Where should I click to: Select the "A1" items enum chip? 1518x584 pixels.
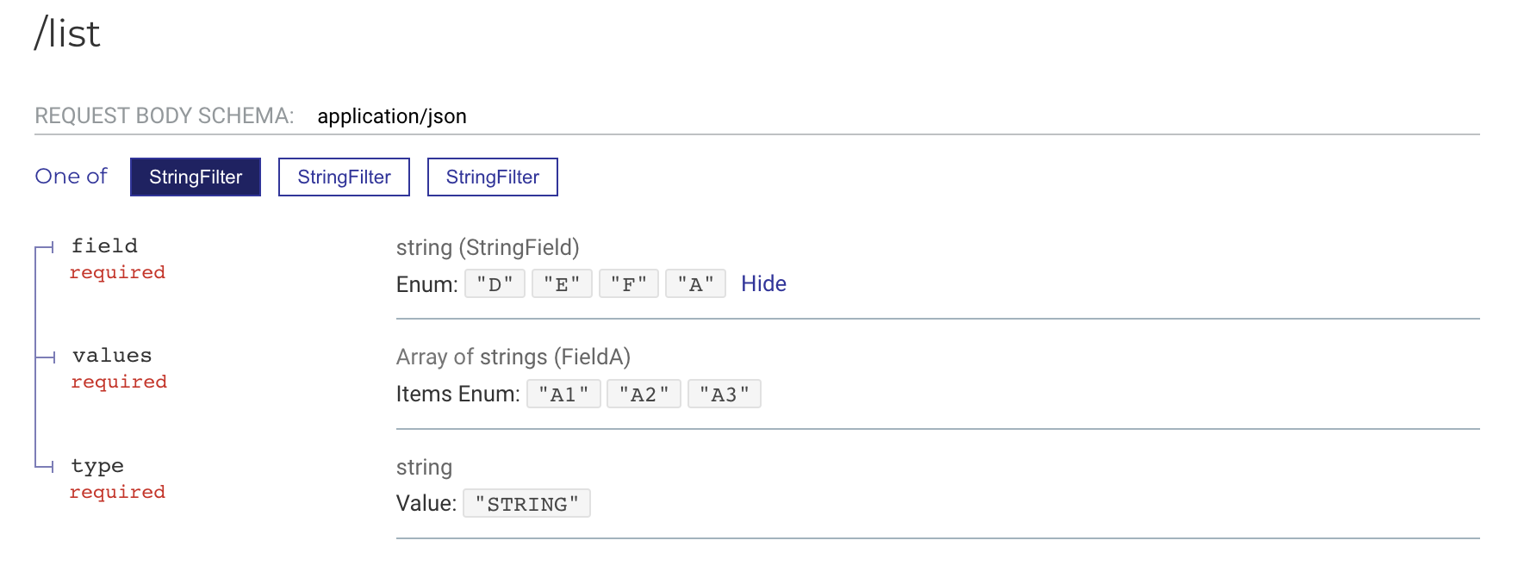(x=563, y=394)
